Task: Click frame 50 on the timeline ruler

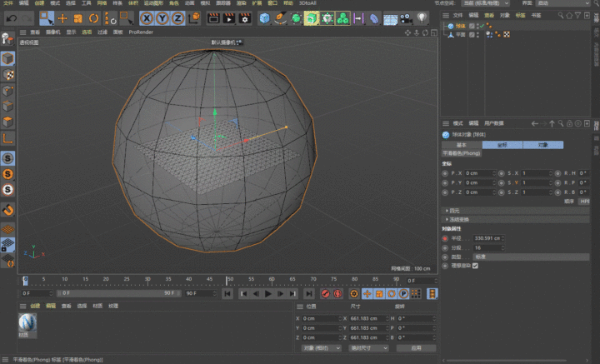Action: coord(229,280)
